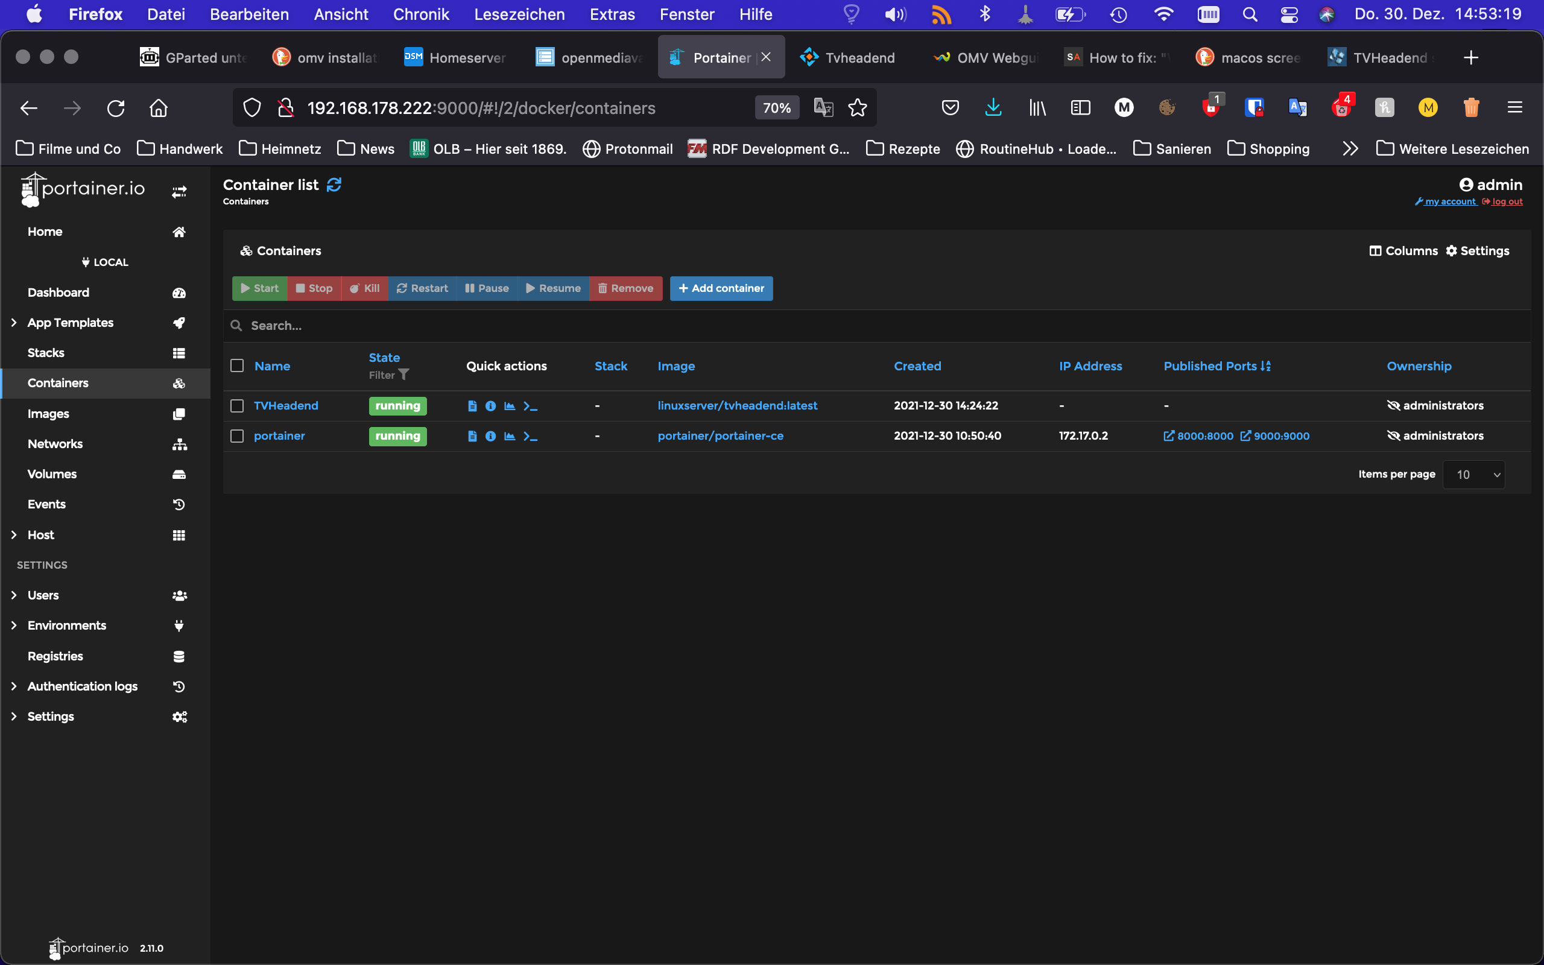This screenshot has height=965, width=1544.
Task: Open Firefox application hamburger menu
Action: [x=1514, y=108]
